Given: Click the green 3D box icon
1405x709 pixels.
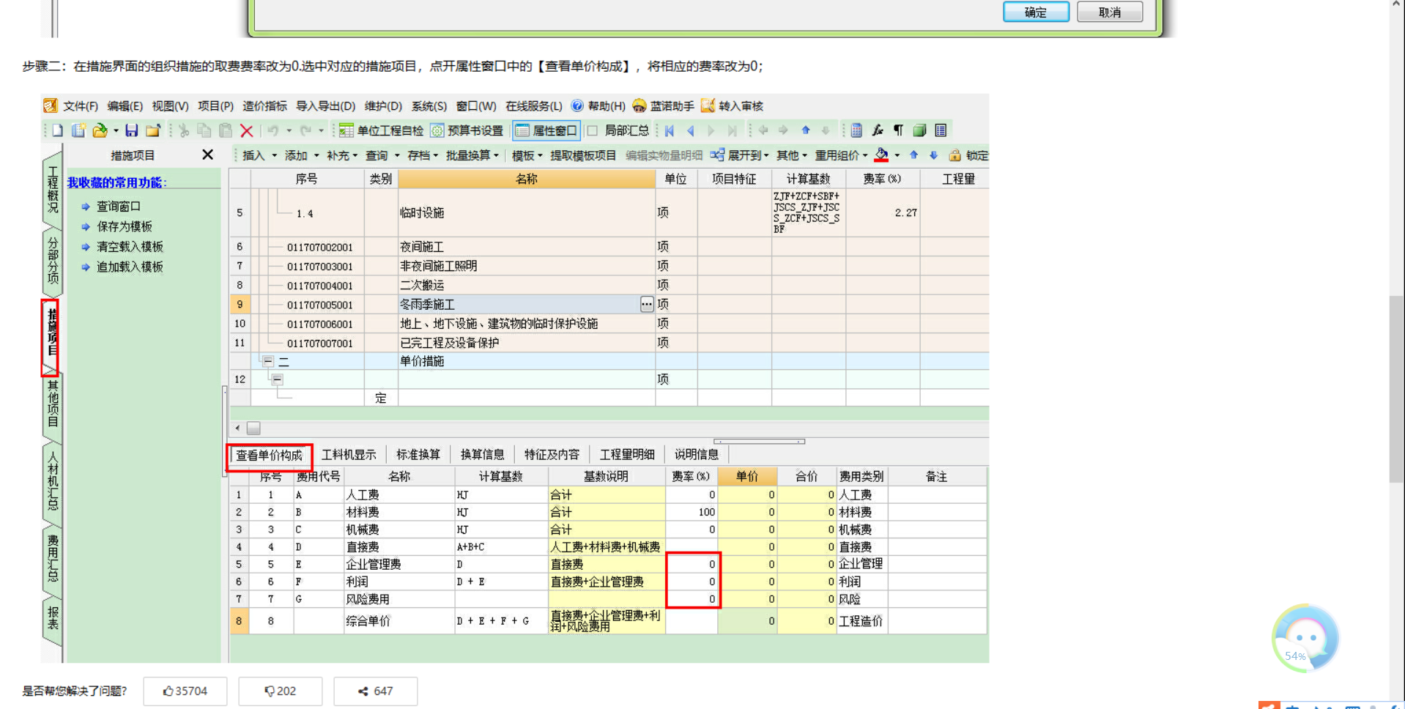Looking at the screenshot, I should [x=919, y=130].
